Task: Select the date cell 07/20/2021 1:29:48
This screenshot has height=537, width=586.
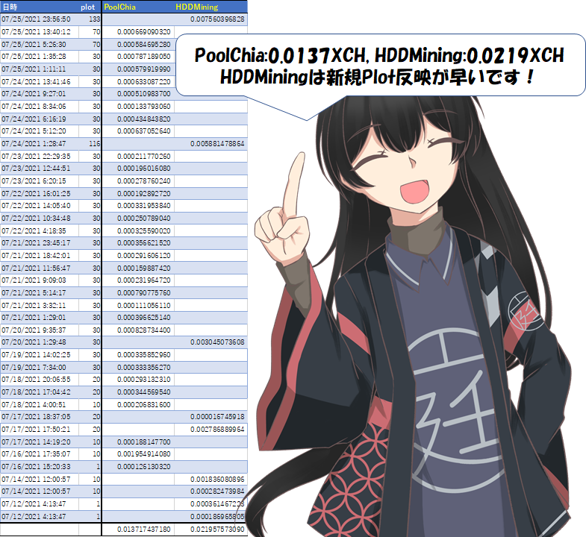Action: [x=36, y=342]
